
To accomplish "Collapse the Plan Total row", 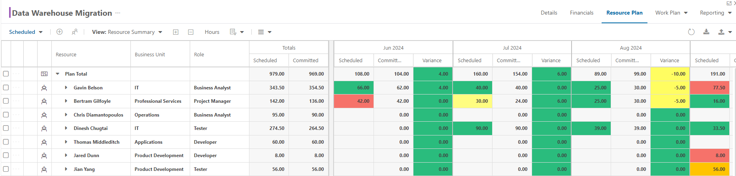I will 58,74.
